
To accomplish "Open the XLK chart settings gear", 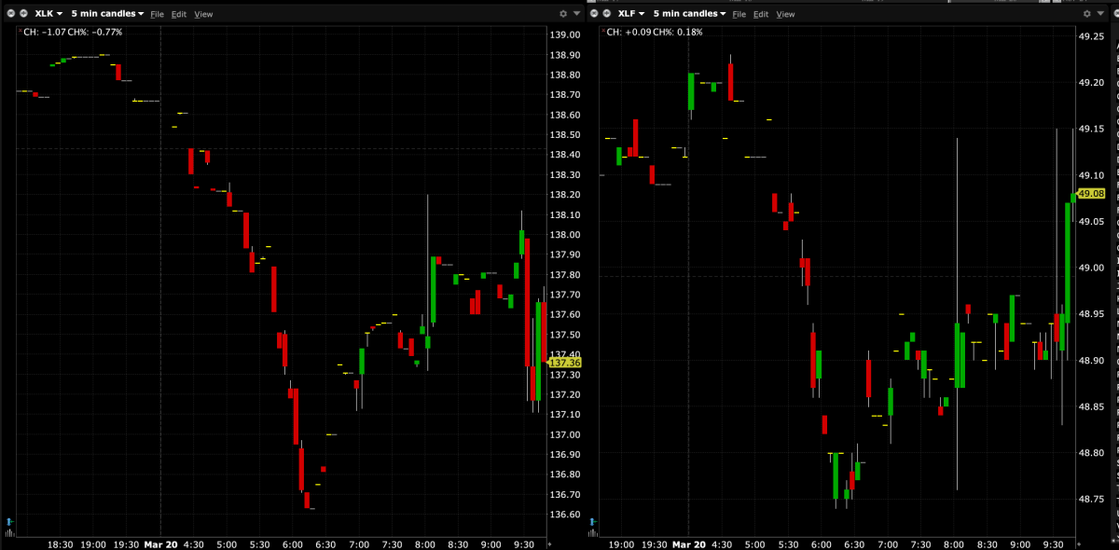I will pos(562,14).
